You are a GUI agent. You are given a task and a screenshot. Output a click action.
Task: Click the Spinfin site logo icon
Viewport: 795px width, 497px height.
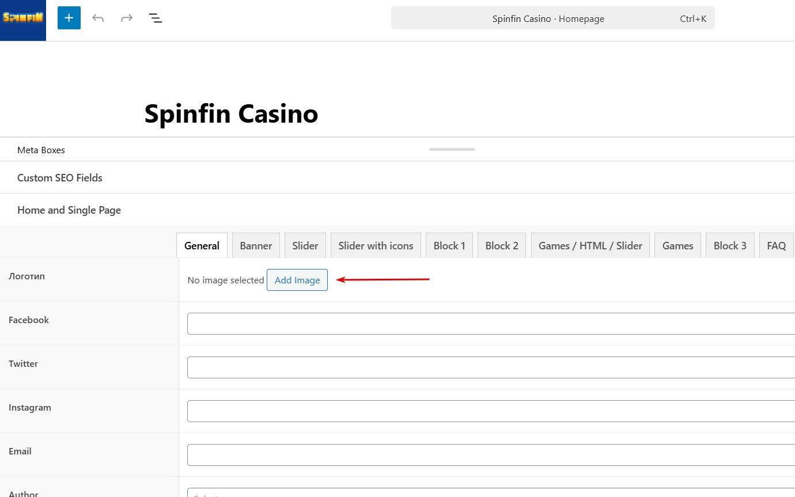point(23,18)
